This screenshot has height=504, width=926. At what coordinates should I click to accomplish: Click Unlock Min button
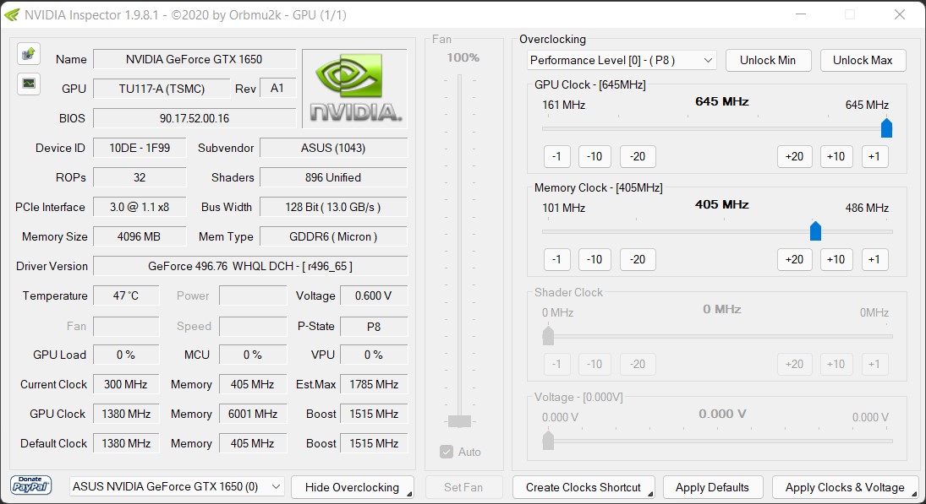[x=768, y=60]
